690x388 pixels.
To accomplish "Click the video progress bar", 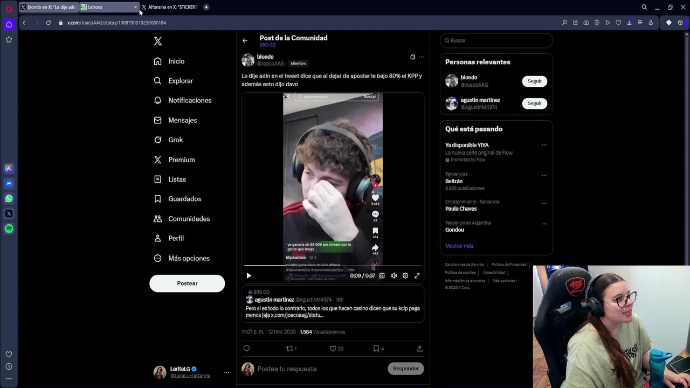I will coord(333,266).
